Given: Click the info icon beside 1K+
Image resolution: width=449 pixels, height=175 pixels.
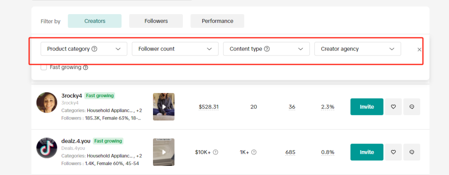Looking at the screenshot, I should pyautogui.click(x=254, y=152).
